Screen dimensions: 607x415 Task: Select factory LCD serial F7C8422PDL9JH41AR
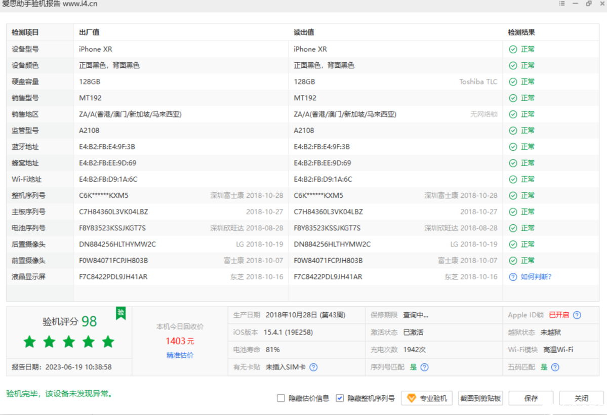tap(113, 277)
